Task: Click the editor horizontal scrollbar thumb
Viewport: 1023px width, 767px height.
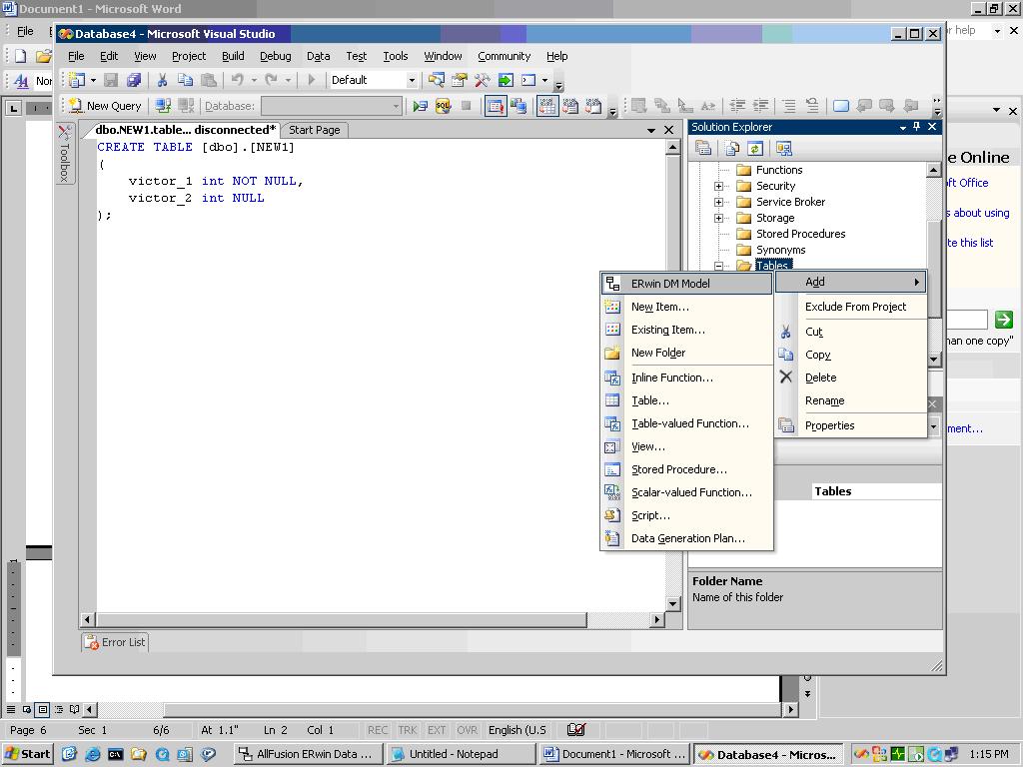Action: pos(341,619)
